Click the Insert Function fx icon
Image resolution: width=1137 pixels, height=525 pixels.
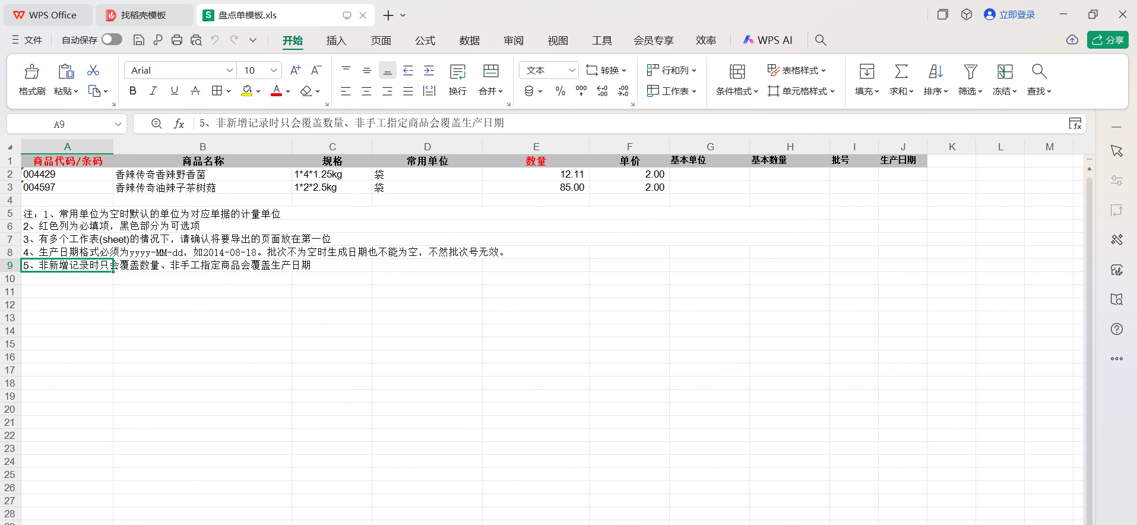(179, 124)
